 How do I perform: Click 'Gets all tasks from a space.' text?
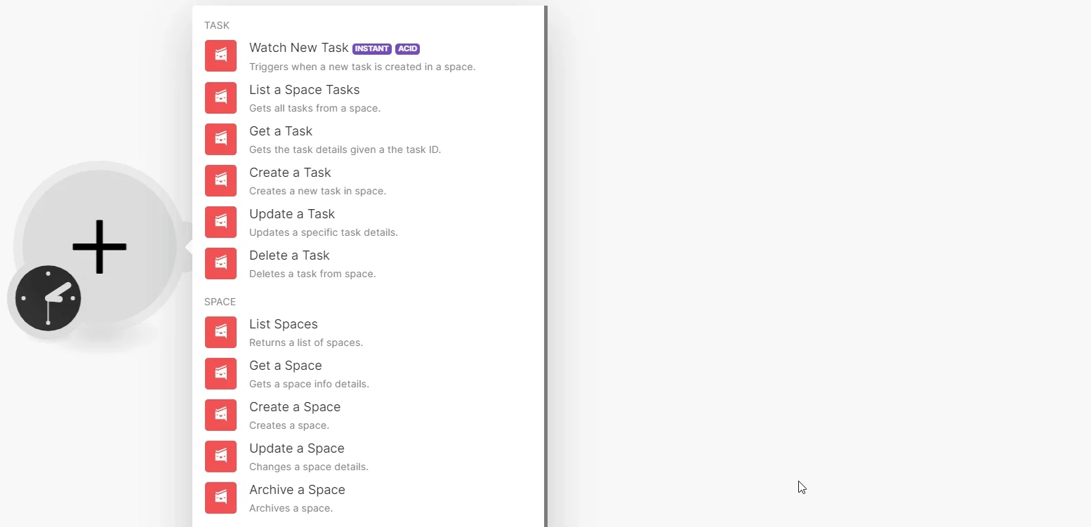pyautogui.click(x=315, y=108)
